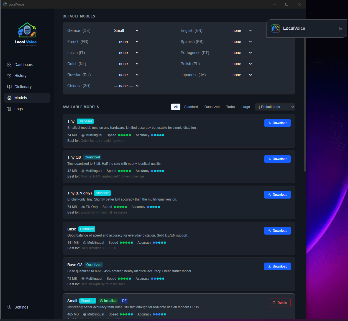Switch to the Standard filter tab

(191, 107)
